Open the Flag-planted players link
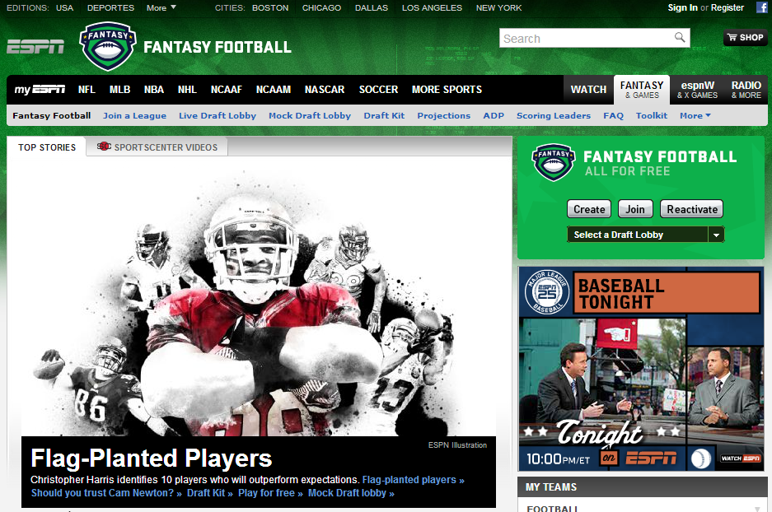This screenshot has width=772, height=512. click(413, 480)
